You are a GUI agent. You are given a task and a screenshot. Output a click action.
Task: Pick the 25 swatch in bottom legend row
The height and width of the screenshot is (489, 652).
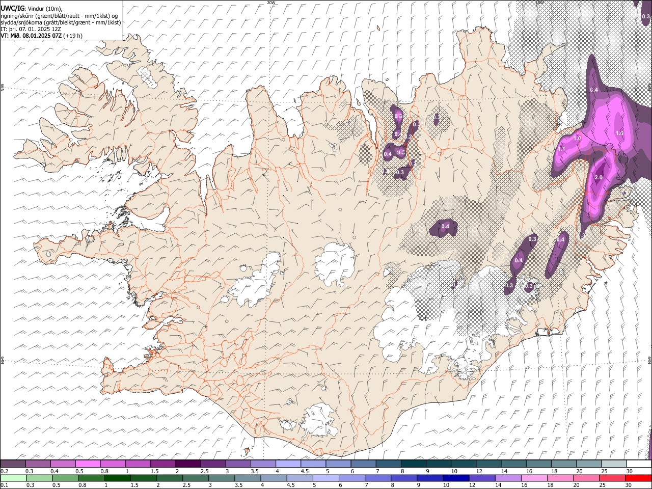(613, 478)
